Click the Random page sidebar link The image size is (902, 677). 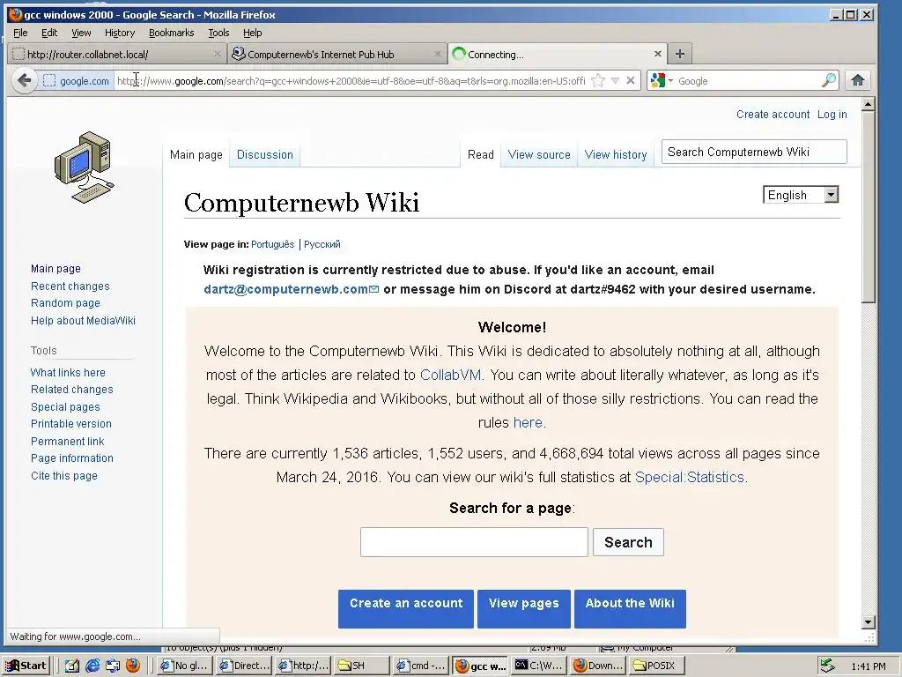click(65, 303)
